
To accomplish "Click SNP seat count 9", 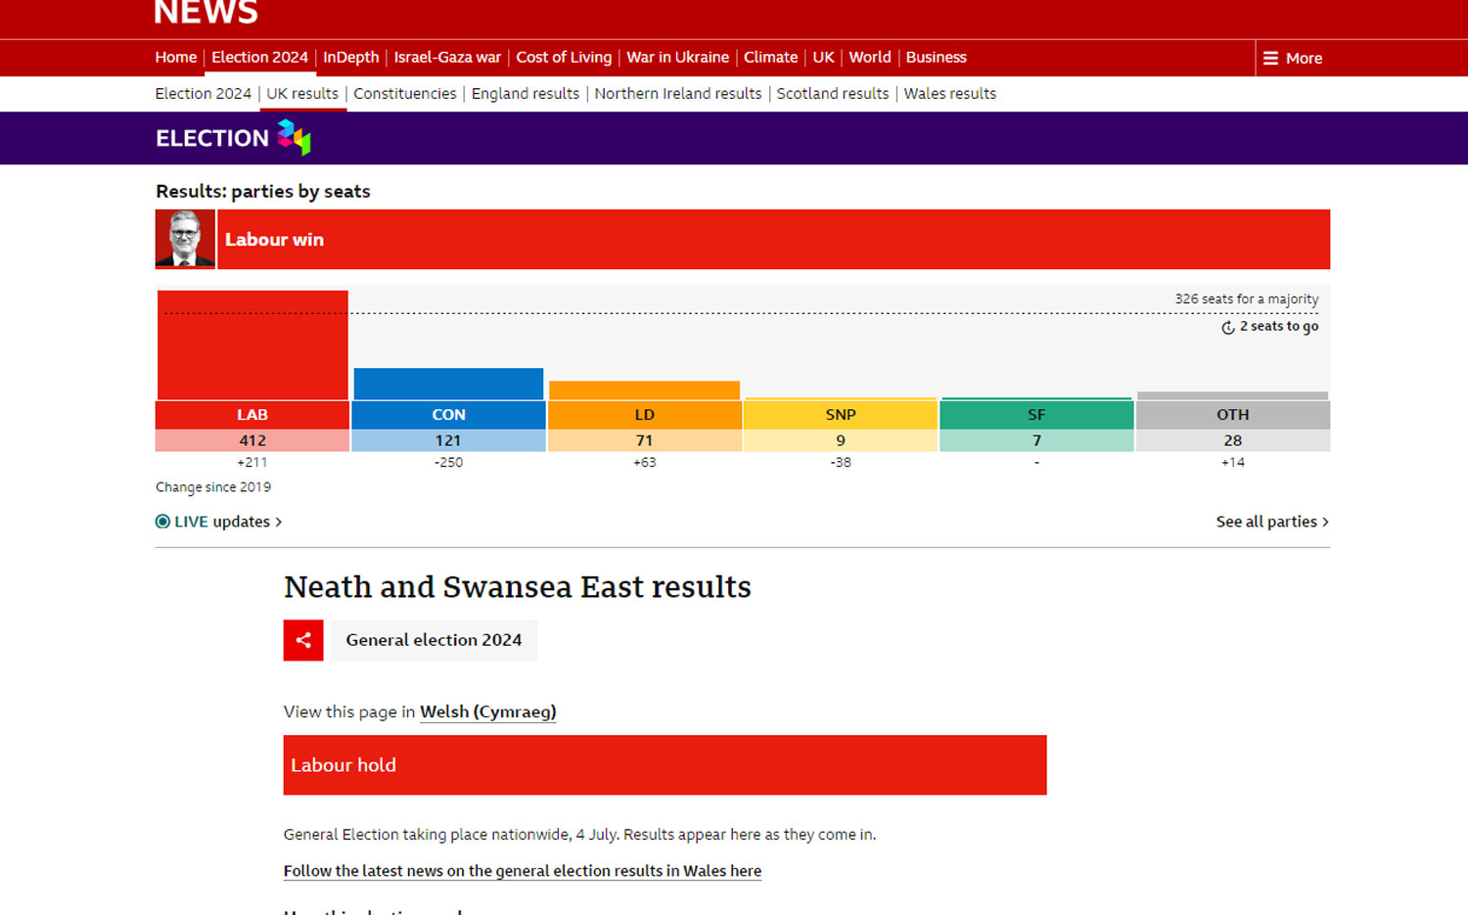I will pyautogui.click(x=841, y=440).
